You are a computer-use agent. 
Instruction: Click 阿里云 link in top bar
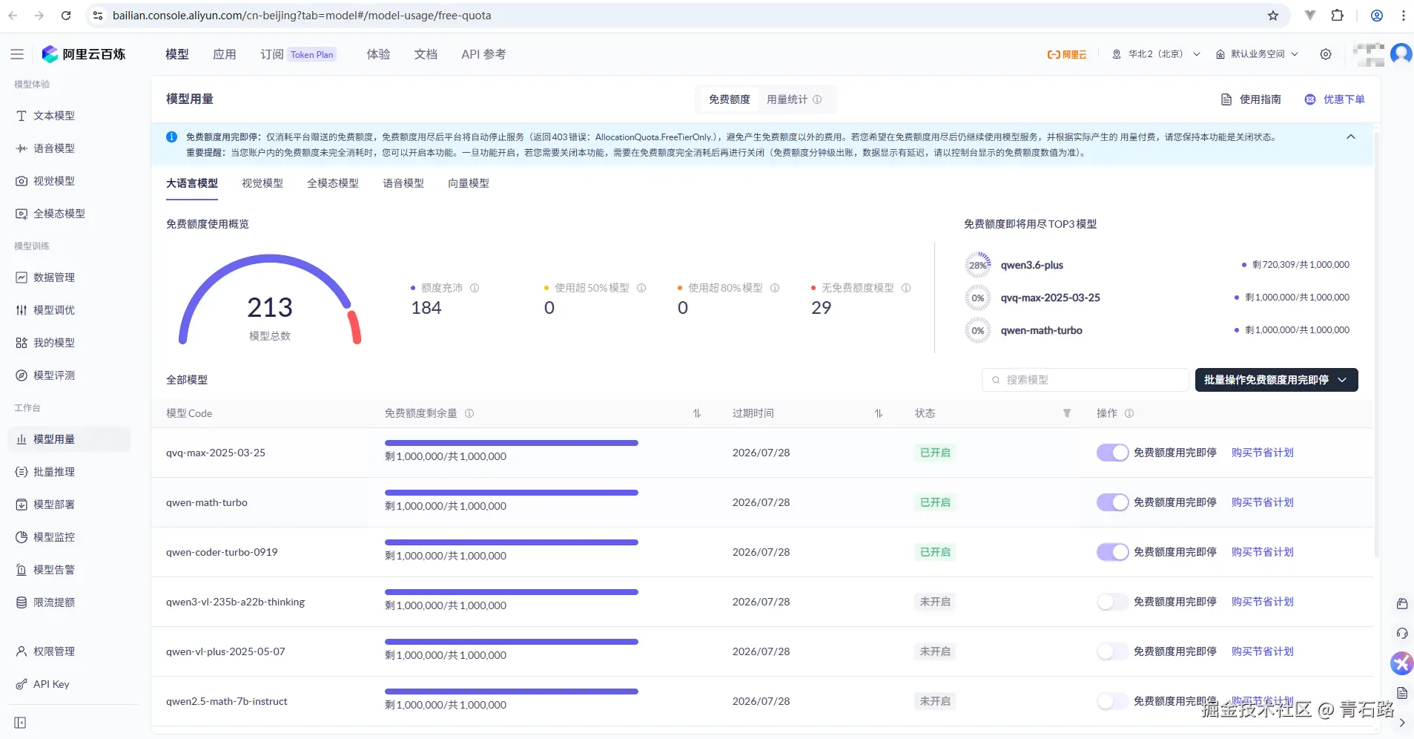(x=1067, y=54)
